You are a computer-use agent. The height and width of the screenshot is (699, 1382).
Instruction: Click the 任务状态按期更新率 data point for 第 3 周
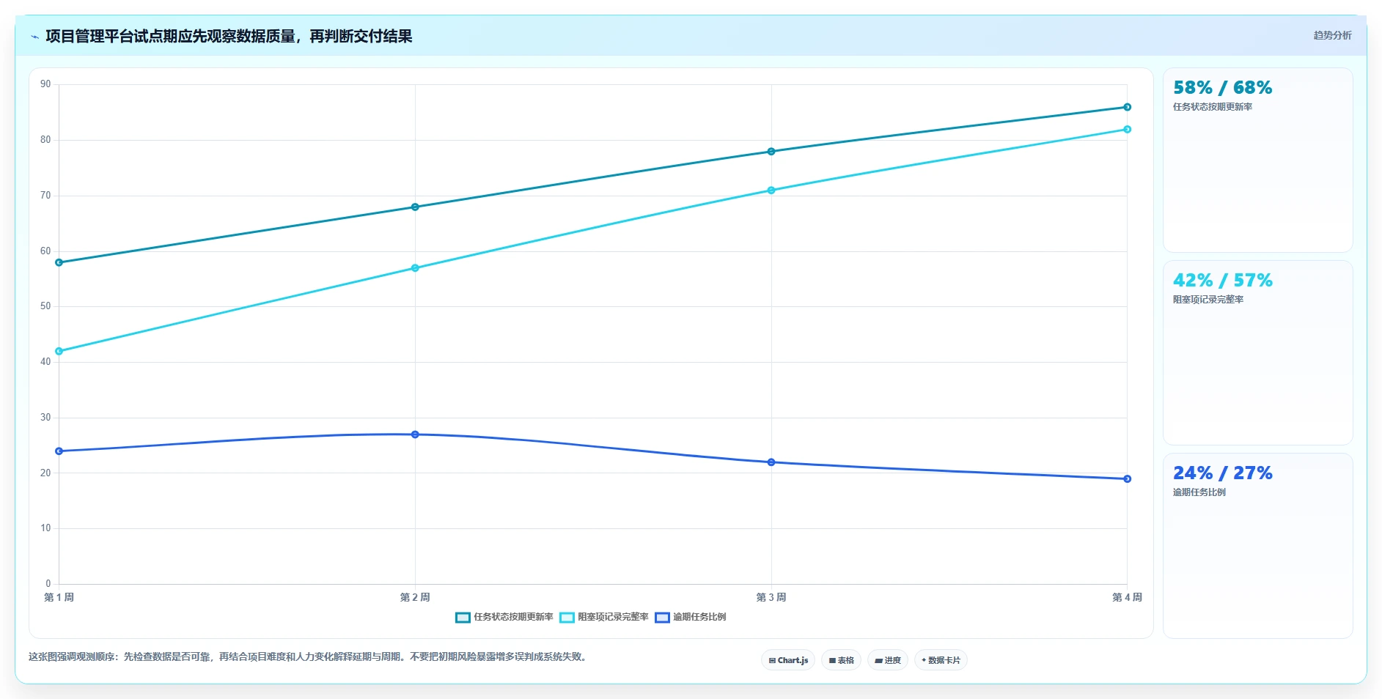click(771, 152)
